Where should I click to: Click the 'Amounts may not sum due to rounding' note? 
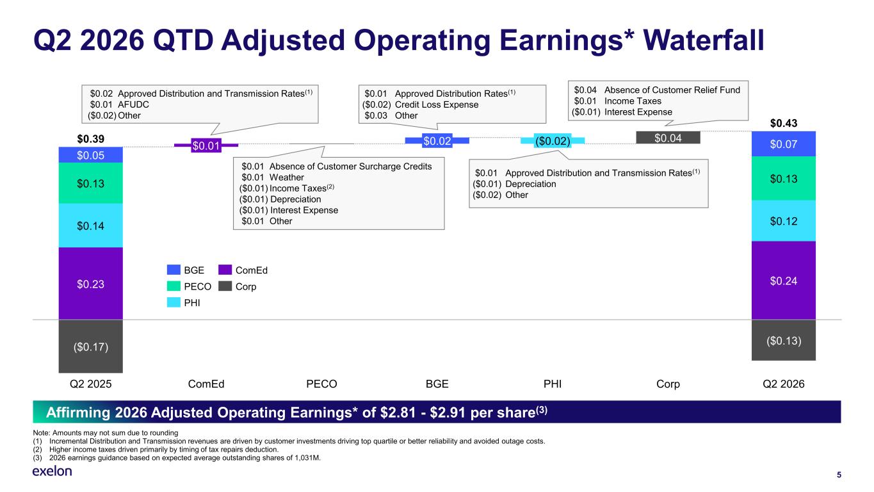click(x=105, y=433)
